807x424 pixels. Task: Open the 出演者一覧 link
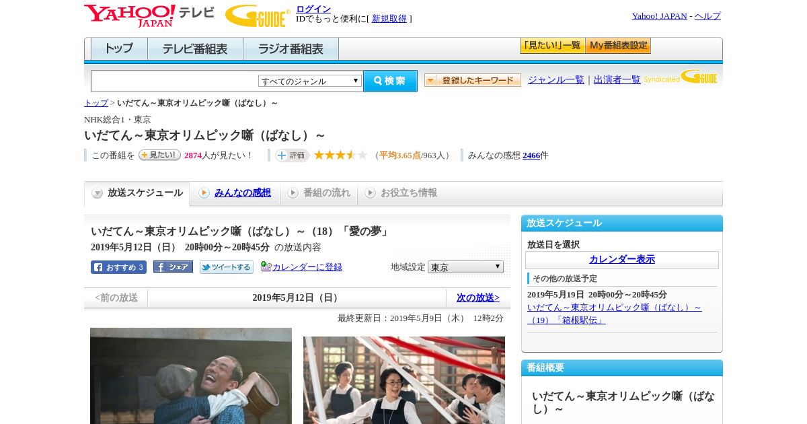pyautogui.click(x=617, y=79)
